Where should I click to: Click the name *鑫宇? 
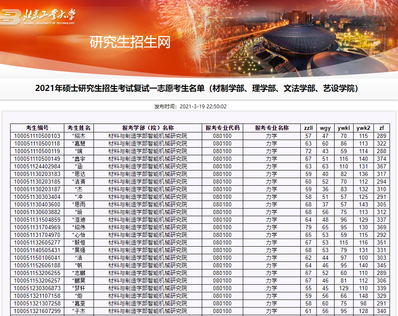(79, 159)
